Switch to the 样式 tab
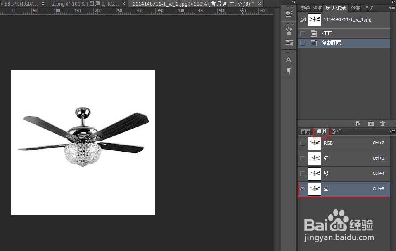 point(368,8)
